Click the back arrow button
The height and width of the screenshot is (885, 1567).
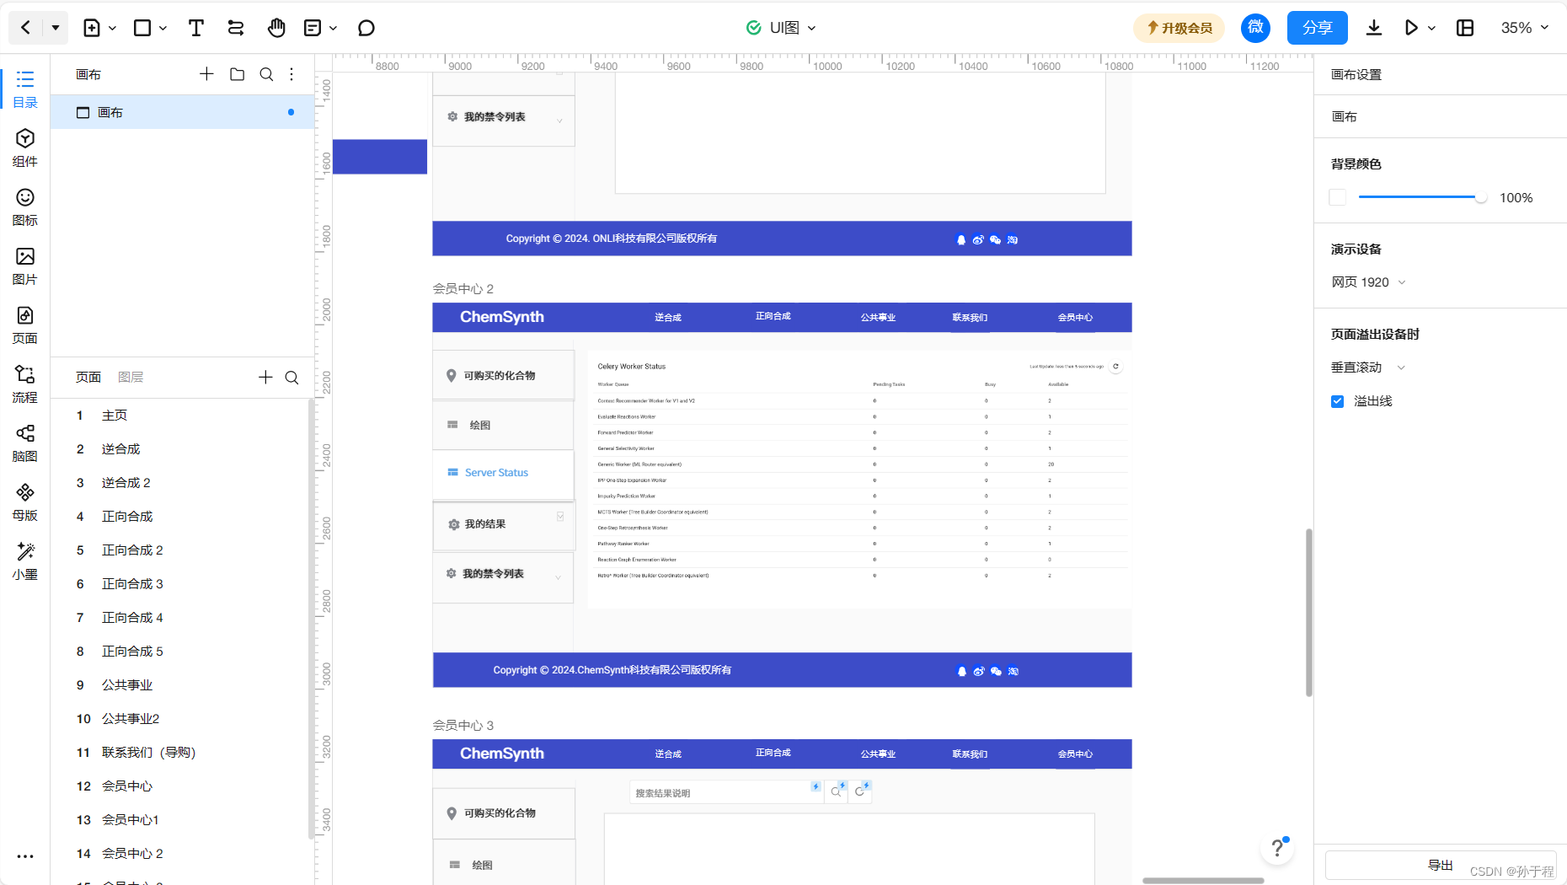[x=25, y=28]
